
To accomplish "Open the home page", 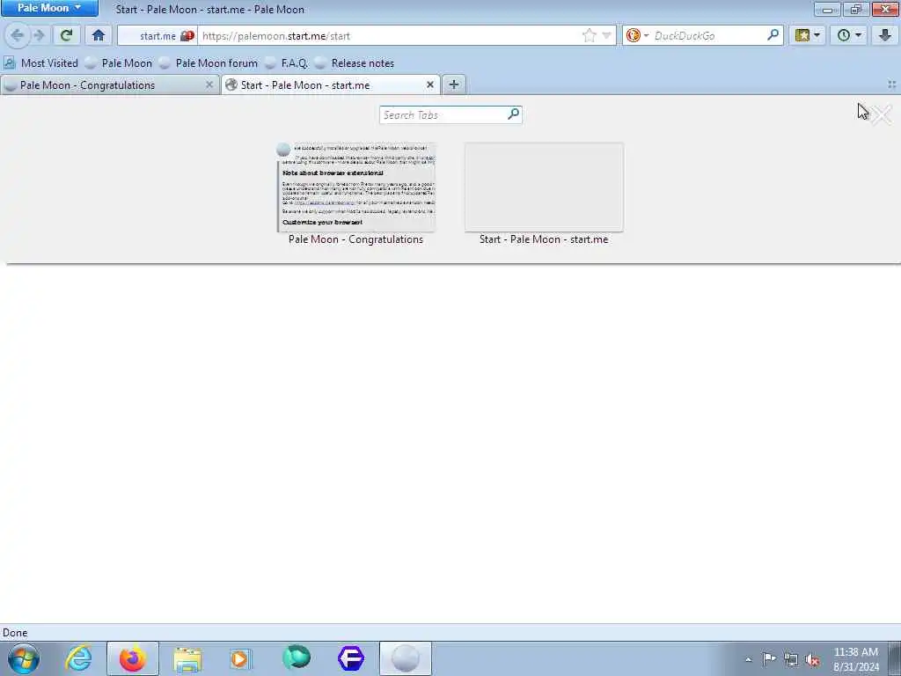I will [x=99, y=35].
